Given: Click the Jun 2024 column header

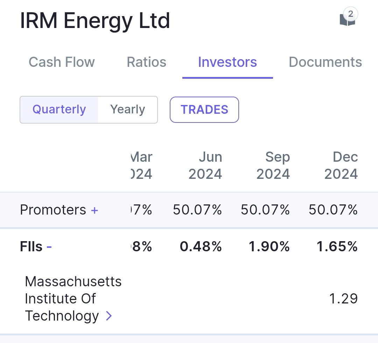Looking at the screenshot, I should coord(205,166).
